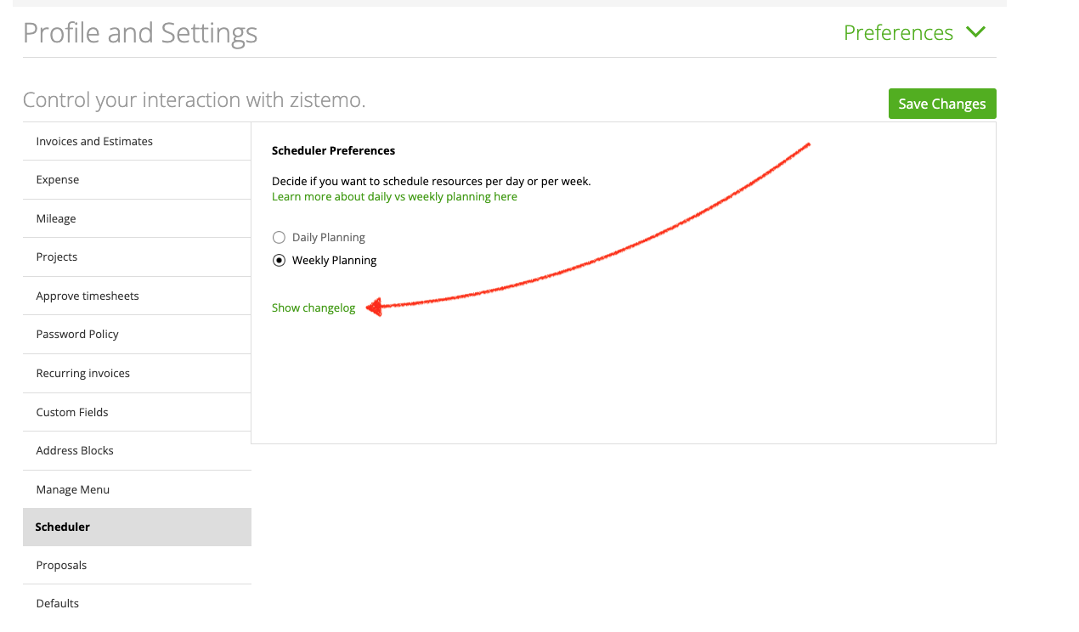Open Invoices and Estimates settings
The image size is (1079, 632).
tap(94, 141)
